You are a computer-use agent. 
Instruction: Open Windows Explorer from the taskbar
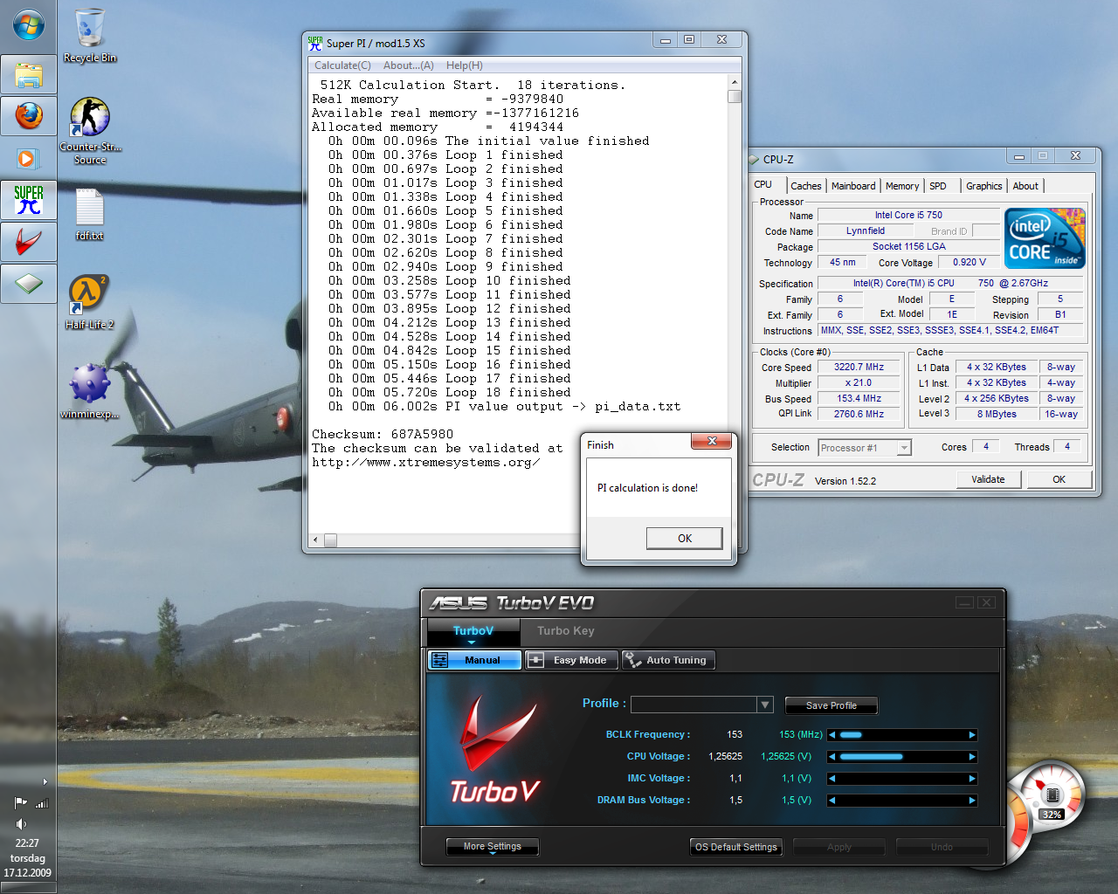click(x=29, y=75)
